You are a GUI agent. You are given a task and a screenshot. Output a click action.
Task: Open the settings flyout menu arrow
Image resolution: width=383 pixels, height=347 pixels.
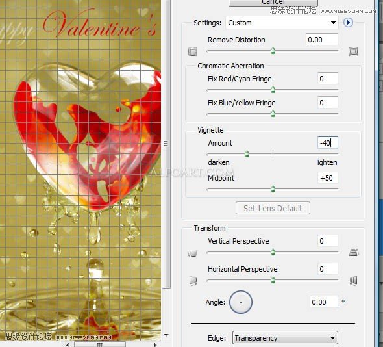348,23
